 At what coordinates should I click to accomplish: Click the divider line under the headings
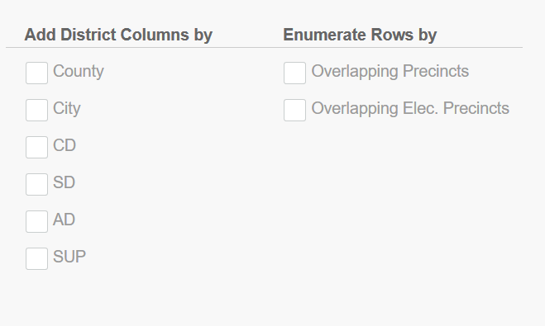[x=264, y=48]
